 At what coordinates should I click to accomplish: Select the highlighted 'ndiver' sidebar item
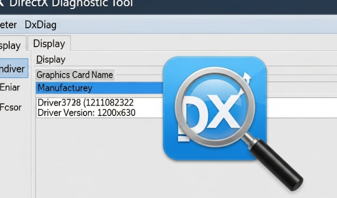point(12,69)
